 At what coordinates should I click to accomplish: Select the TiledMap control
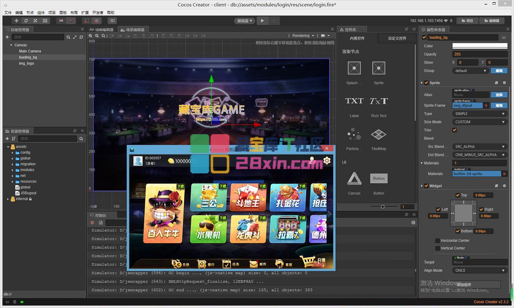click(x=379, y=134)
